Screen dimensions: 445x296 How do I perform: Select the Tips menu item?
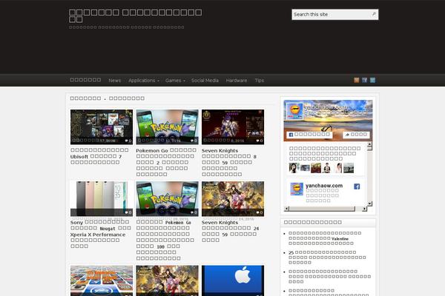tap(260, 81)
